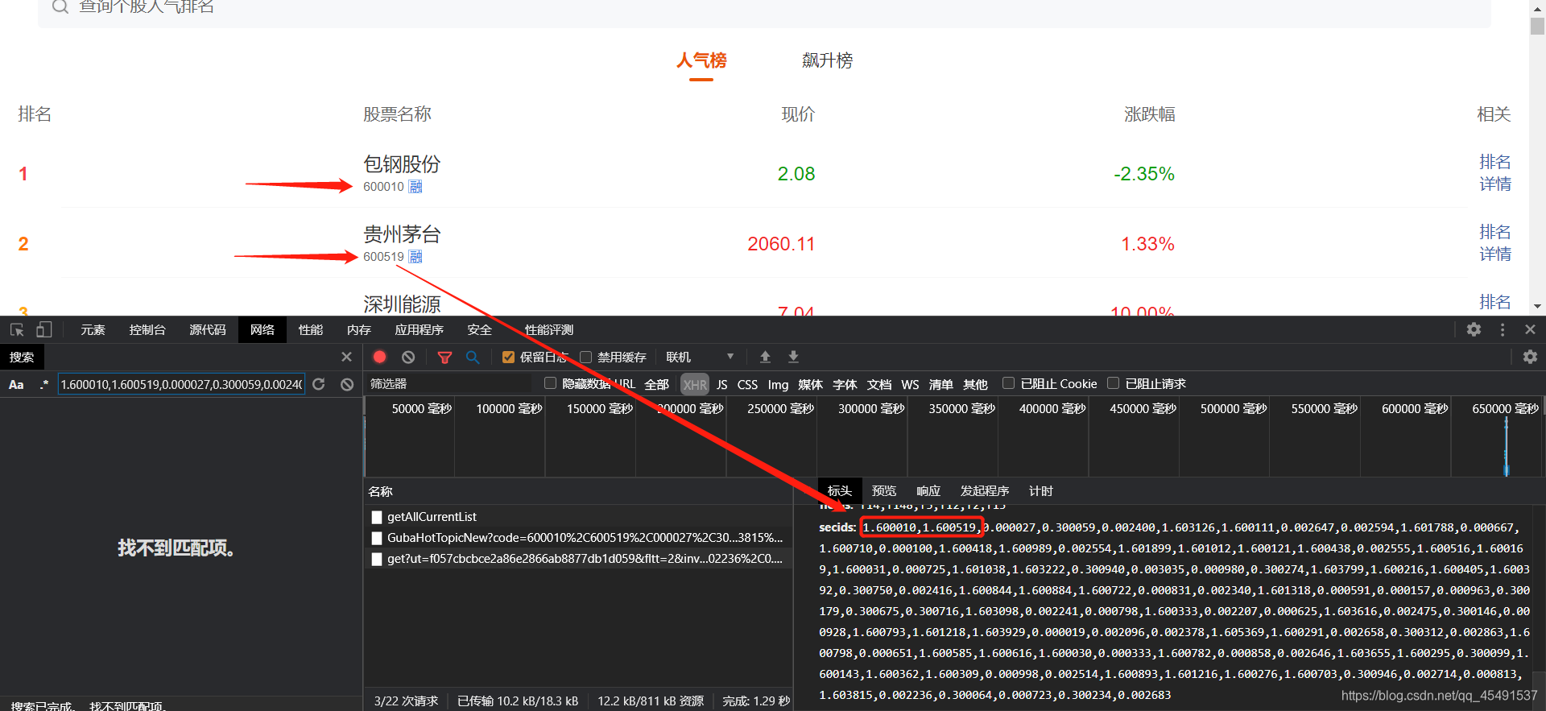
Task: Select the getAllCurrentList request row
Action: [x=578, y=517]
